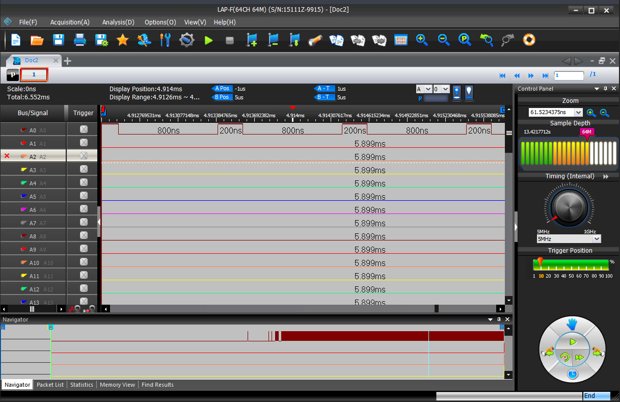
Task: Toggle trigger condition for A6
Action: point(84,209)
